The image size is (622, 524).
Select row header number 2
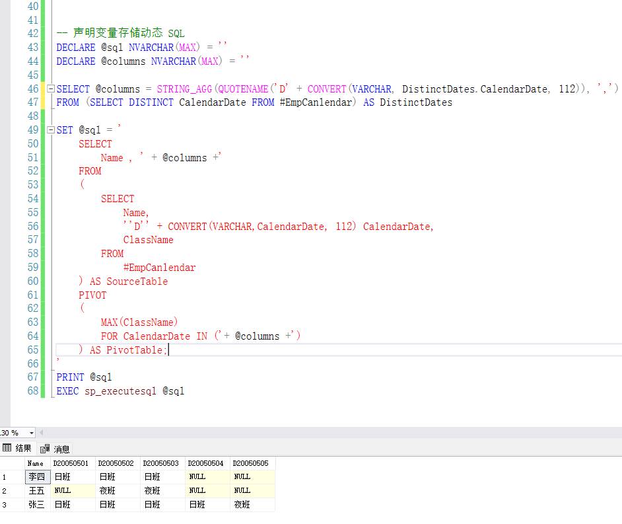coord(13,491)
